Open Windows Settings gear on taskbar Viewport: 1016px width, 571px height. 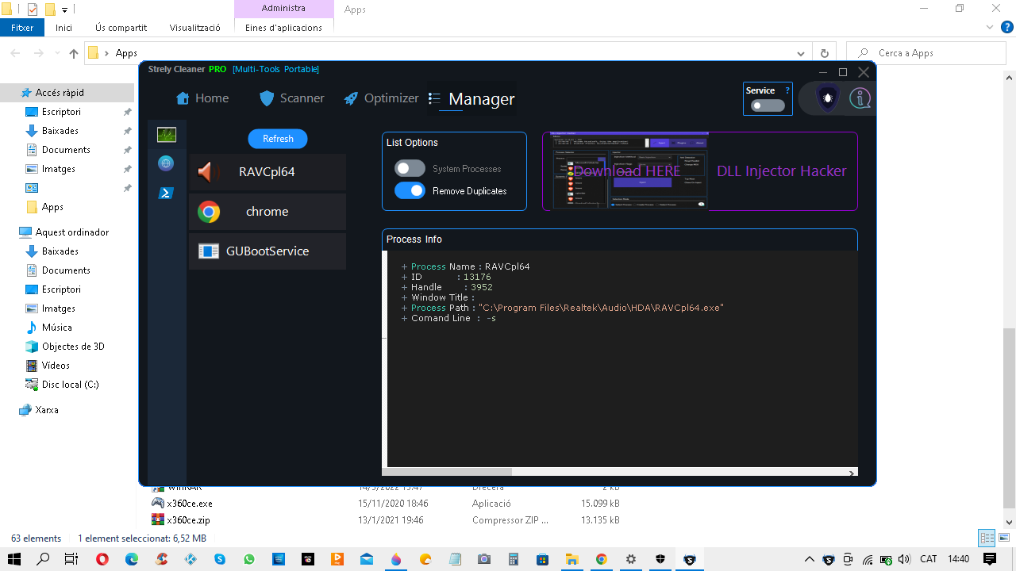click(631, 559)
